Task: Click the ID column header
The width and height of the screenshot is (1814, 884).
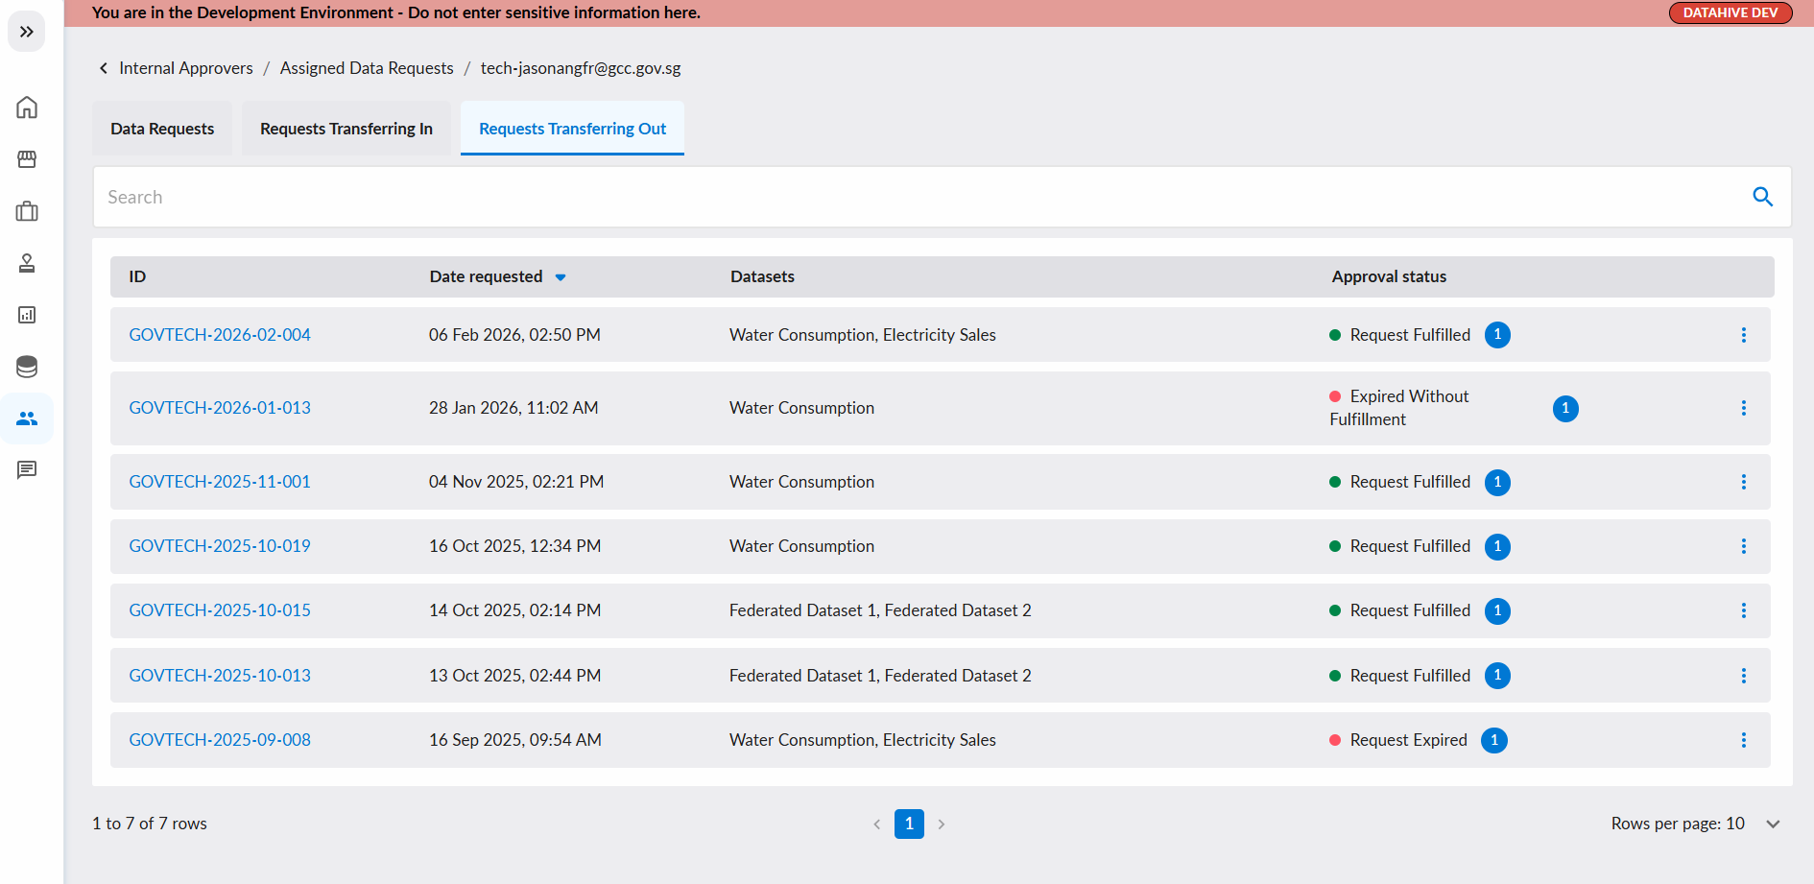Action: tap(137, 276)
